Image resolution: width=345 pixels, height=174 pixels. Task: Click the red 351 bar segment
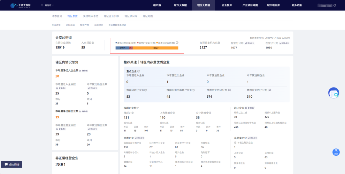tap(131, 48)
